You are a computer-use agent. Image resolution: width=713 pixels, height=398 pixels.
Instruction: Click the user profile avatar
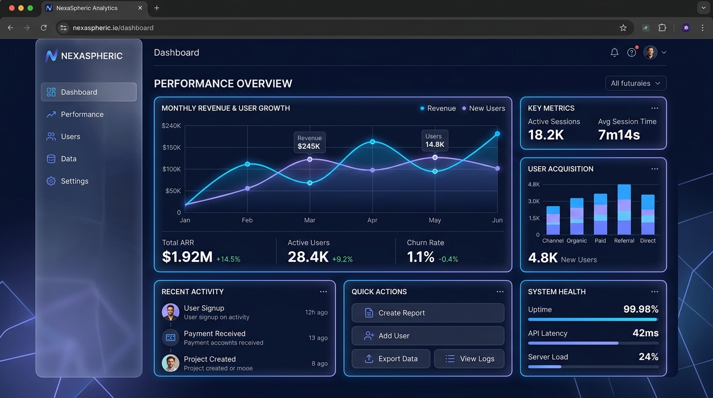tap(650, 52)
